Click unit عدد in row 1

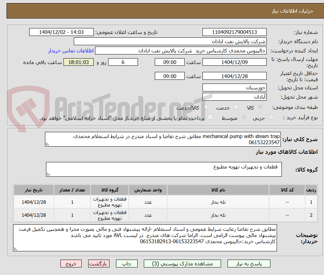[x=148, y=202]
